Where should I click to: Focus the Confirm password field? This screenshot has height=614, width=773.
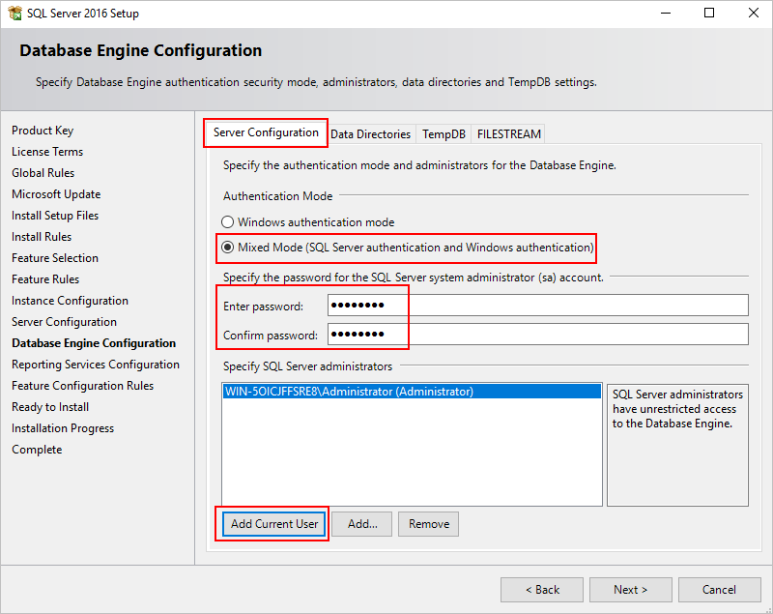click(x=538, y=335)
